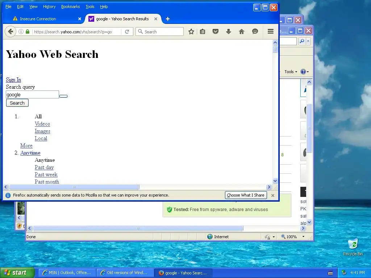Expand the IE Help dropdown arrow
The width and height of the screenshot is (371, 278).
(x=308, y=72)
